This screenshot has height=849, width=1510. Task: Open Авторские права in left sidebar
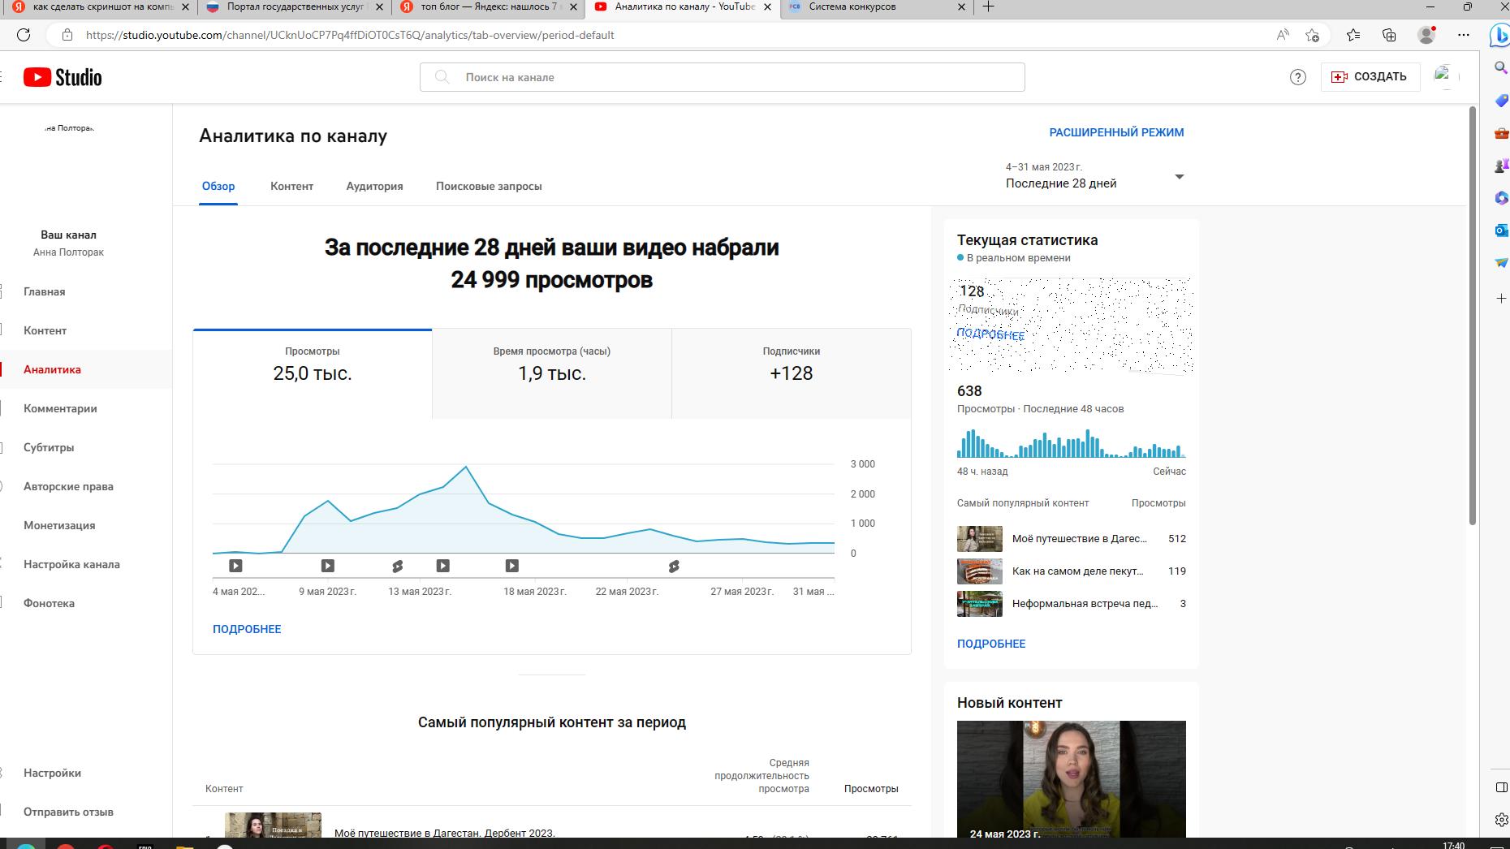(86, 486)
